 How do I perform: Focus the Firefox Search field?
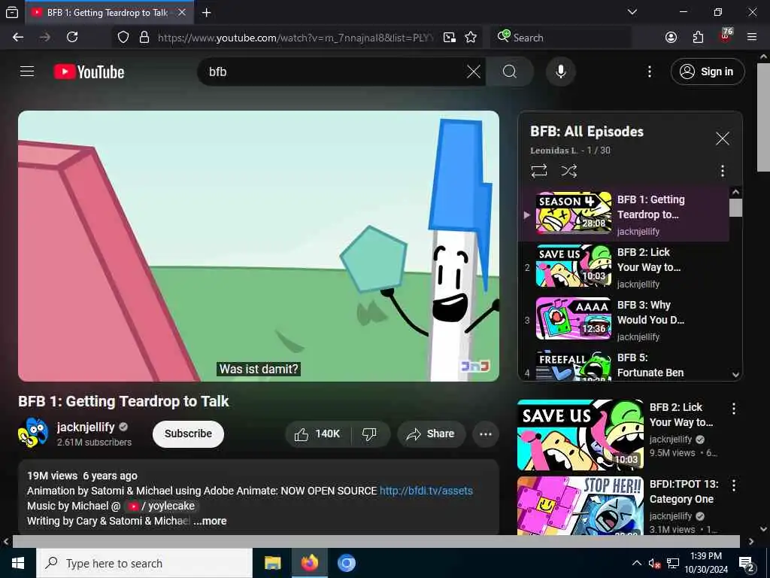click(561, 38)
